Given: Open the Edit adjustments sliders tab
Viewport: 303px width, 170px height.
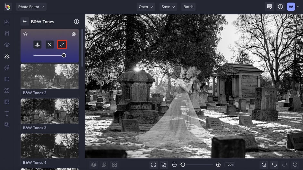Looking at the screenshot, I should pyautogui.click(x=7, y=33).
